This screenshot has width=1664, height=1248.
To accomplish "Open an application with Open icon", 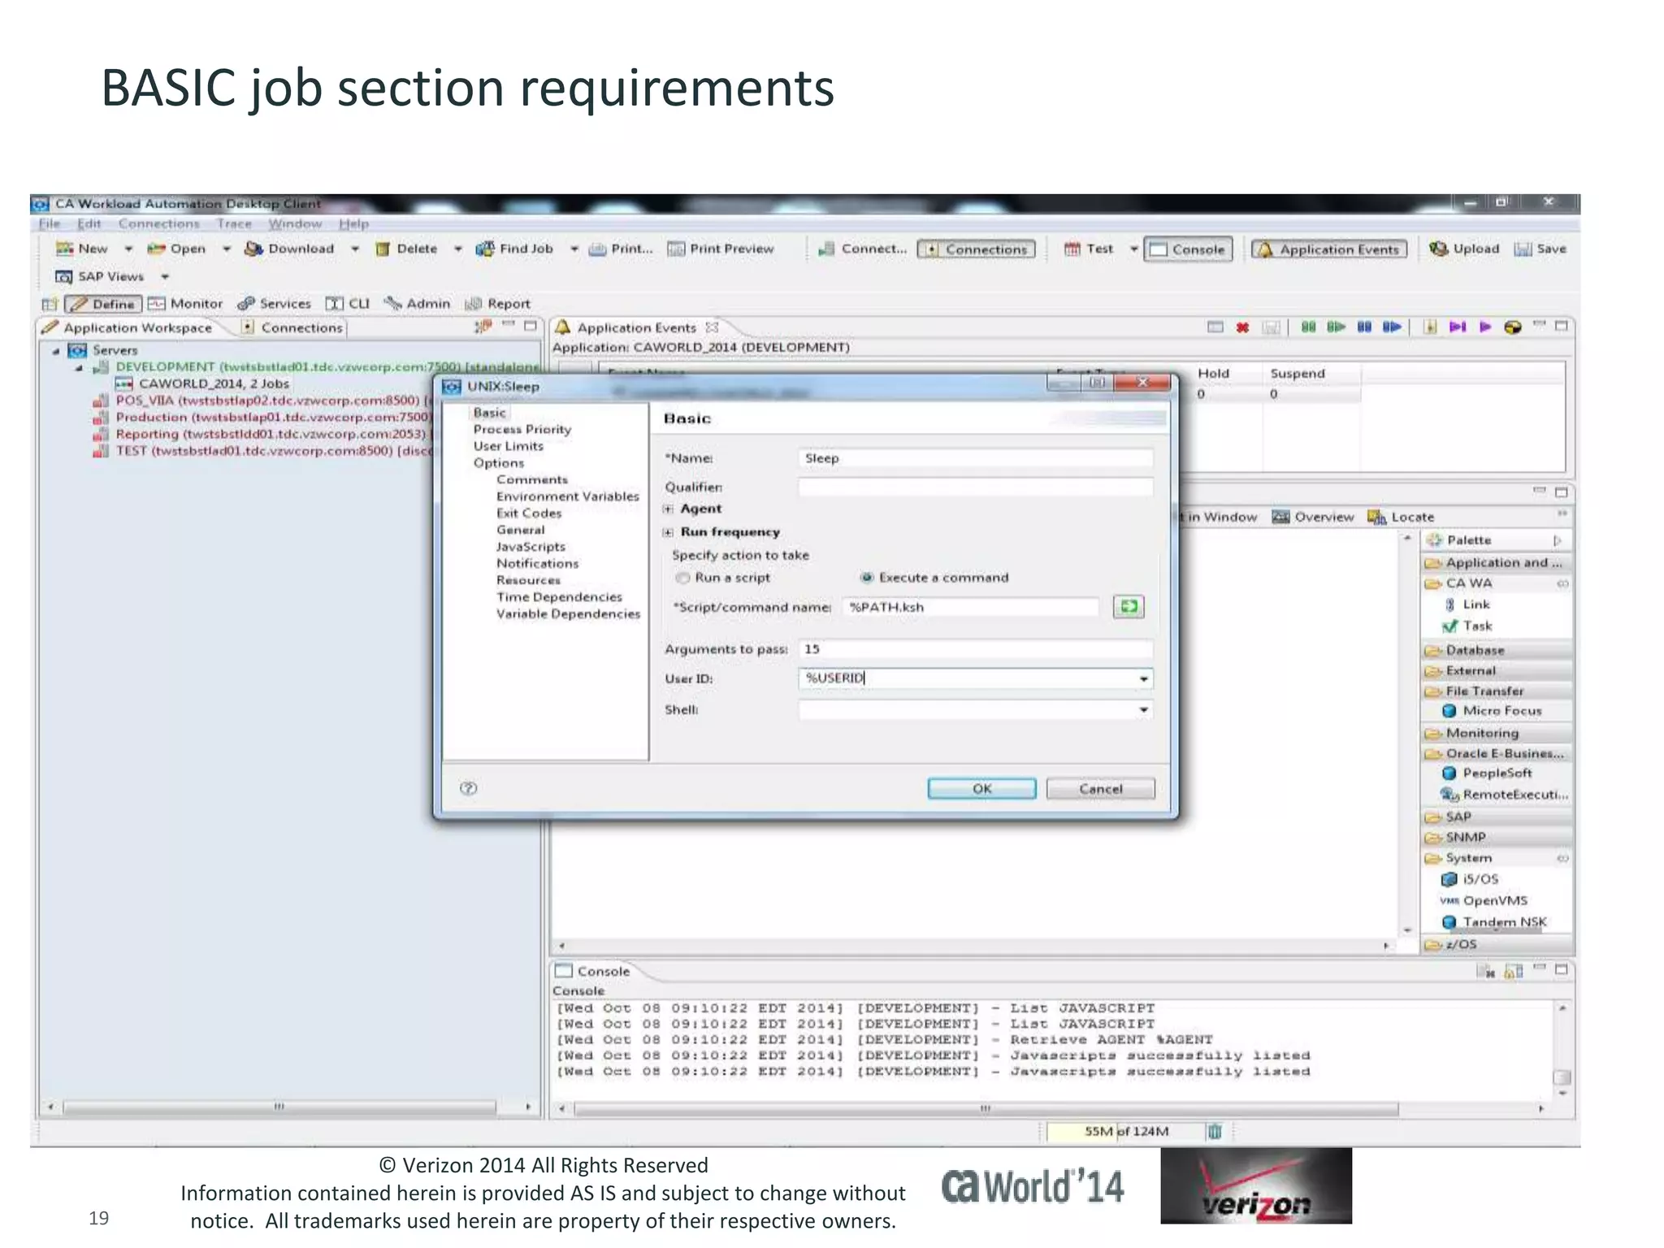I will pyautogui.click(x=156, y=249).
